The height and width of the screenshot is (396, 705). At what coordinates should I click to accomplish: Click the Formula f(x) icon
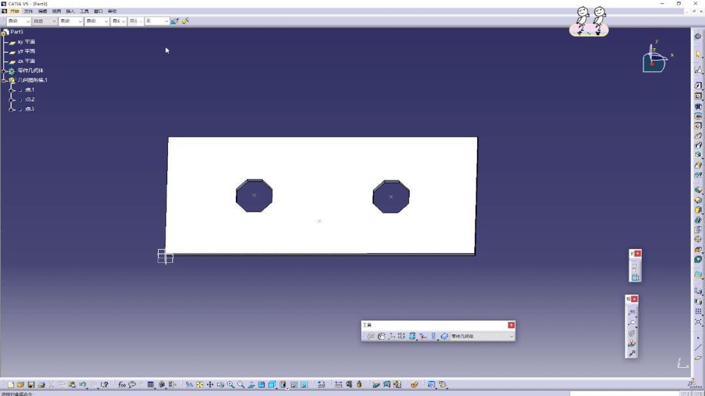point(122,385)
